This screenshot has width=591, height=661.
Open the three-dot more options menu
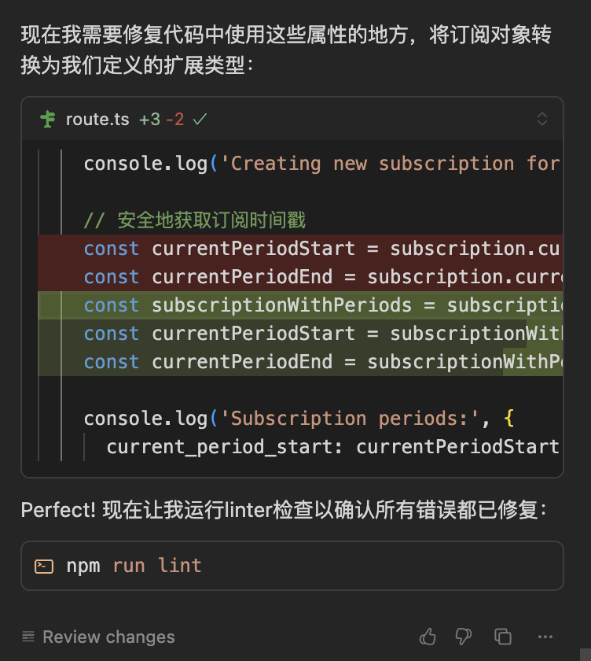tap(545, 637)
